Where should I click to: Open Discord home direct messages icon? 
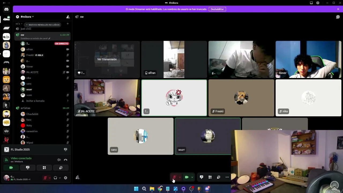[6, 9]
